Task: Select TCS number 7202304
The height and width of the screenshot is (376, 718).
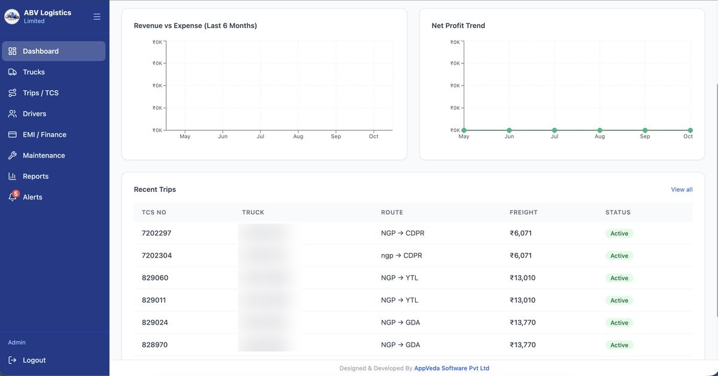Action: pyautogui.click(x=157, y=255)
